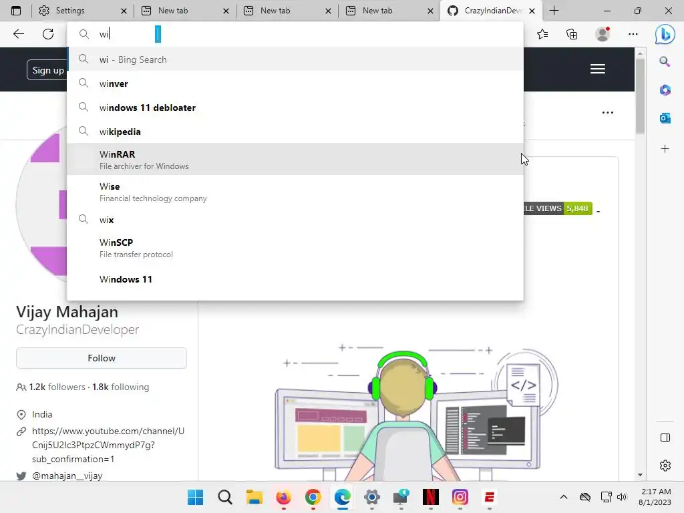Image resolution: width=684 pixels, height=513 pixels.
Task: Choose 'wi - Bing Search' suggestion
Action: 295,59
